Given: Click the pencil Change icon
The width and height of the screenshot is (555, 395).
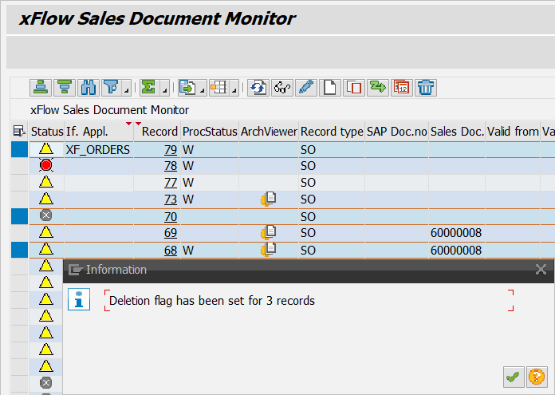Looking at the screenshot, I should 305,87.
